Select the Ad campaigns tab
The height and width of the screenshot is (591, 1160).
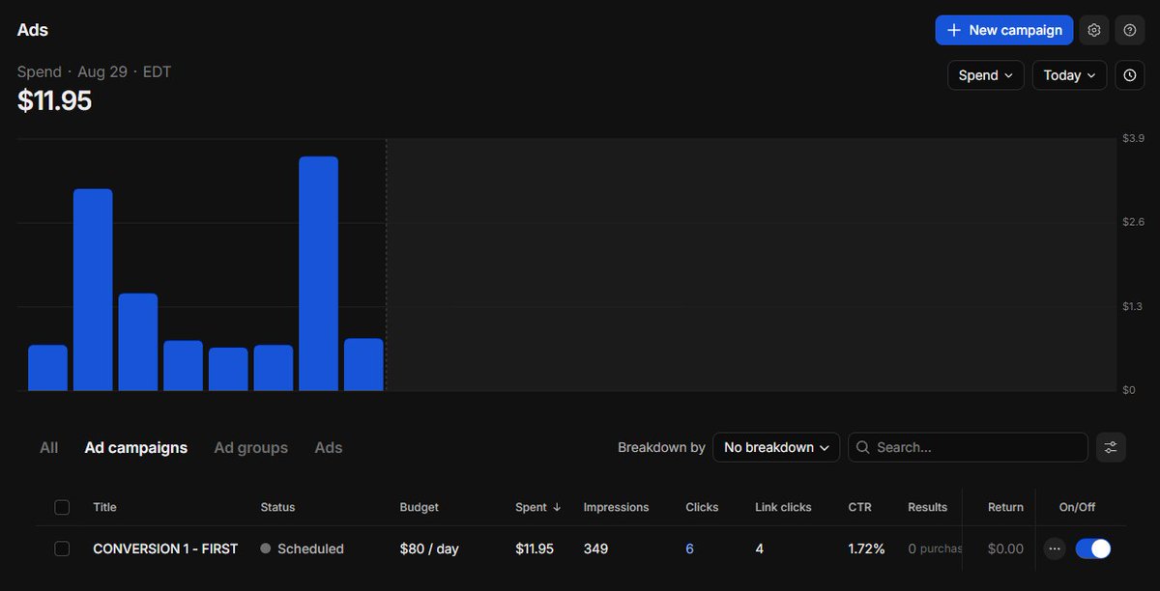point(136,448)
